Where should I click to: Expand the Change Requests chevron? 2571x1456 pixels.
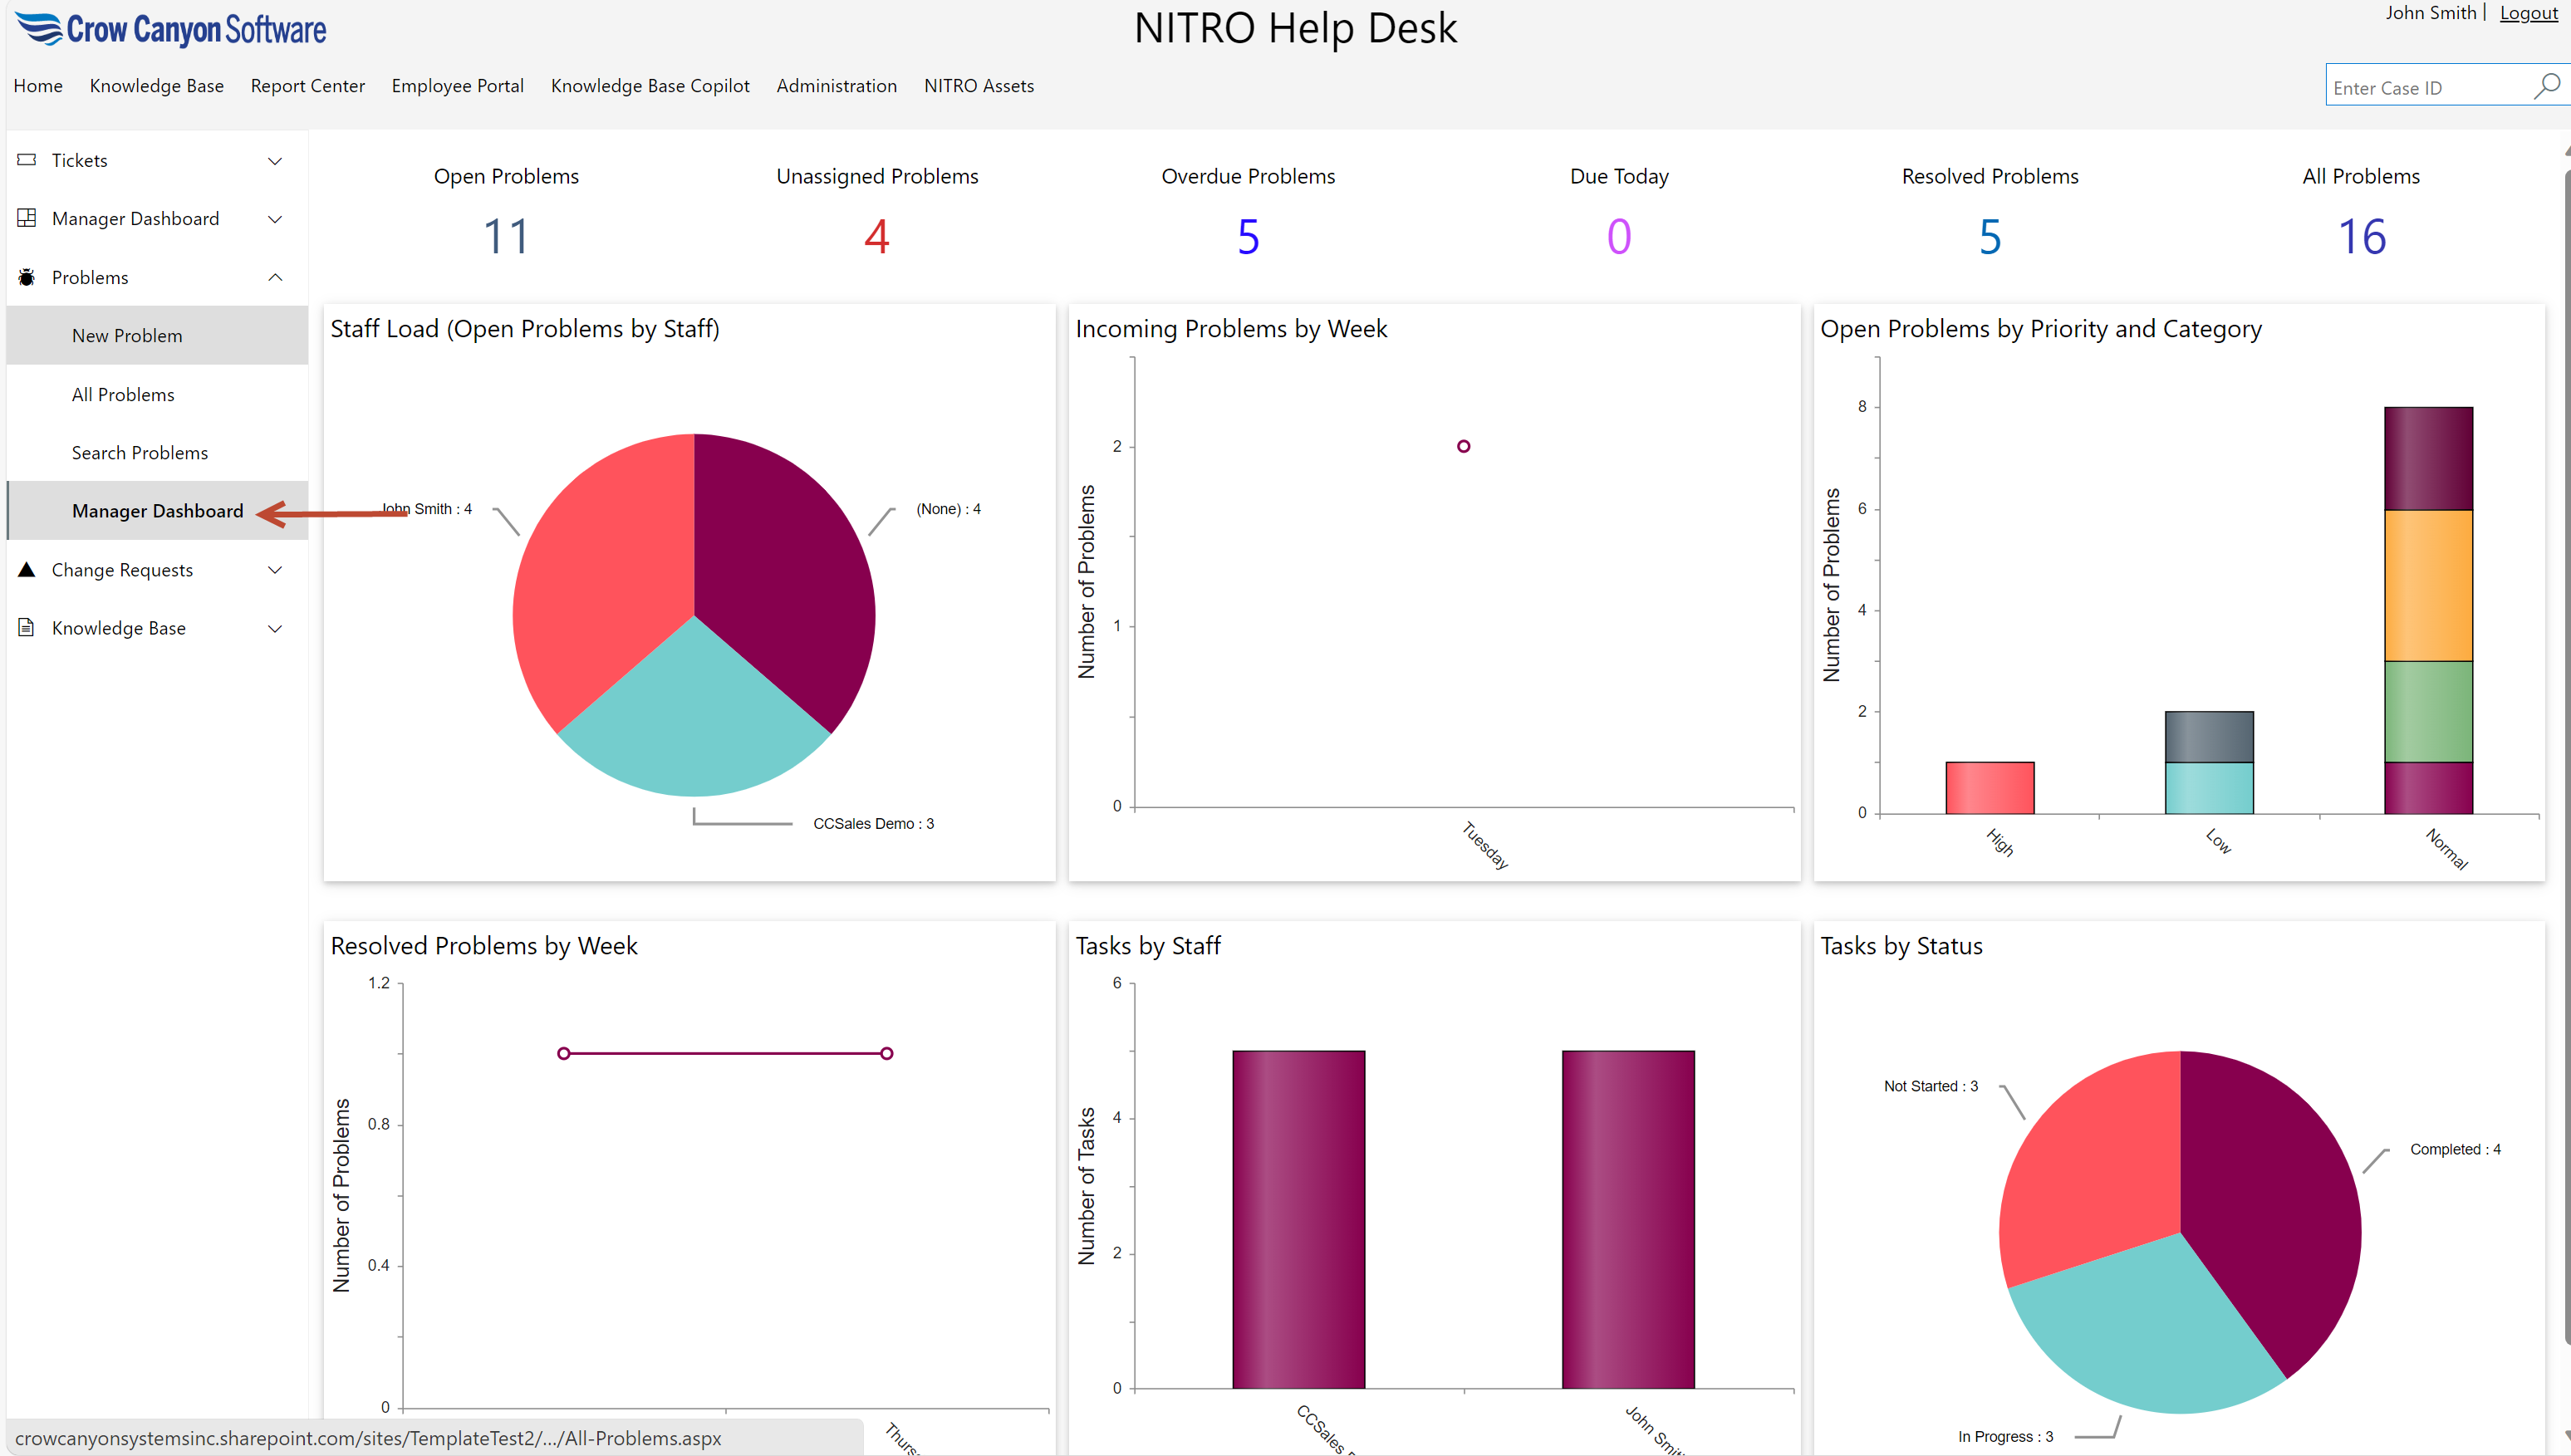point(275,570)
